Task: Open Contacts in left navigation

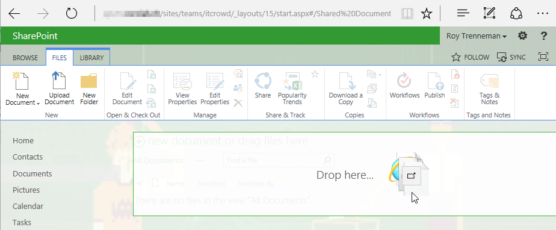Action: (x=28, y=157)
